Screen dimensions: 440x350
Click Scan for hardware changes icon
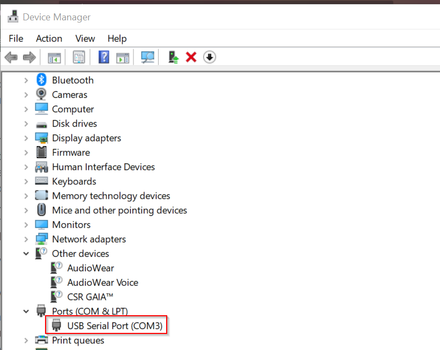tap(147, 57)
